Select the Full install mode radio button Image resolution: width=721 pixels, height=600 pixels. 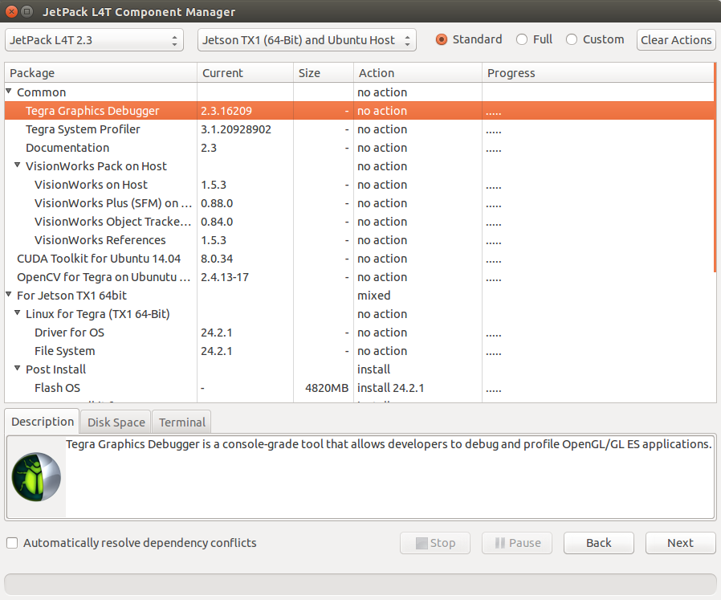[x=521, y=39]
